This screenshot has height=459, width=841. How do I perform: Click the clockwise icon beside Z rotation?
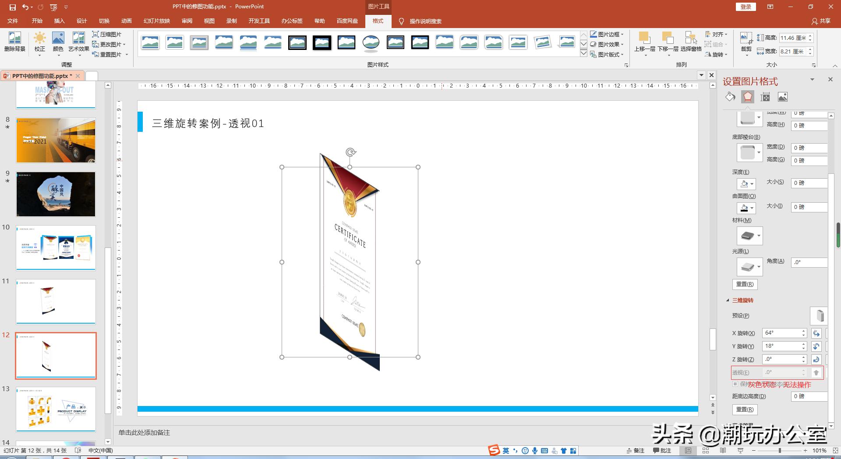tap(816, 360)
